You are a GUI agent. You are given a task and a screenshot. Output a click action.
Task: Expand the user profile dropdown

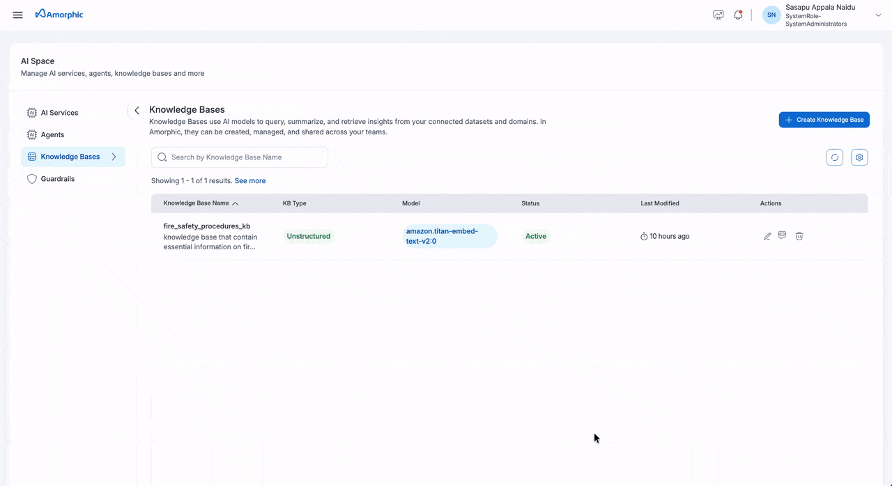tap(877, 15)
